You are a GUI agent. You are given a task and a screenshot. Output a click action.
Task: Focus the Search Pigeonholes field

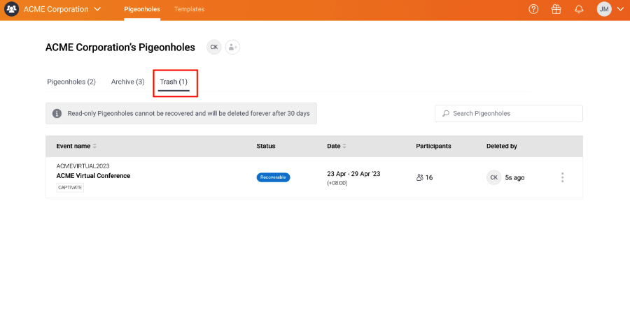509,114
